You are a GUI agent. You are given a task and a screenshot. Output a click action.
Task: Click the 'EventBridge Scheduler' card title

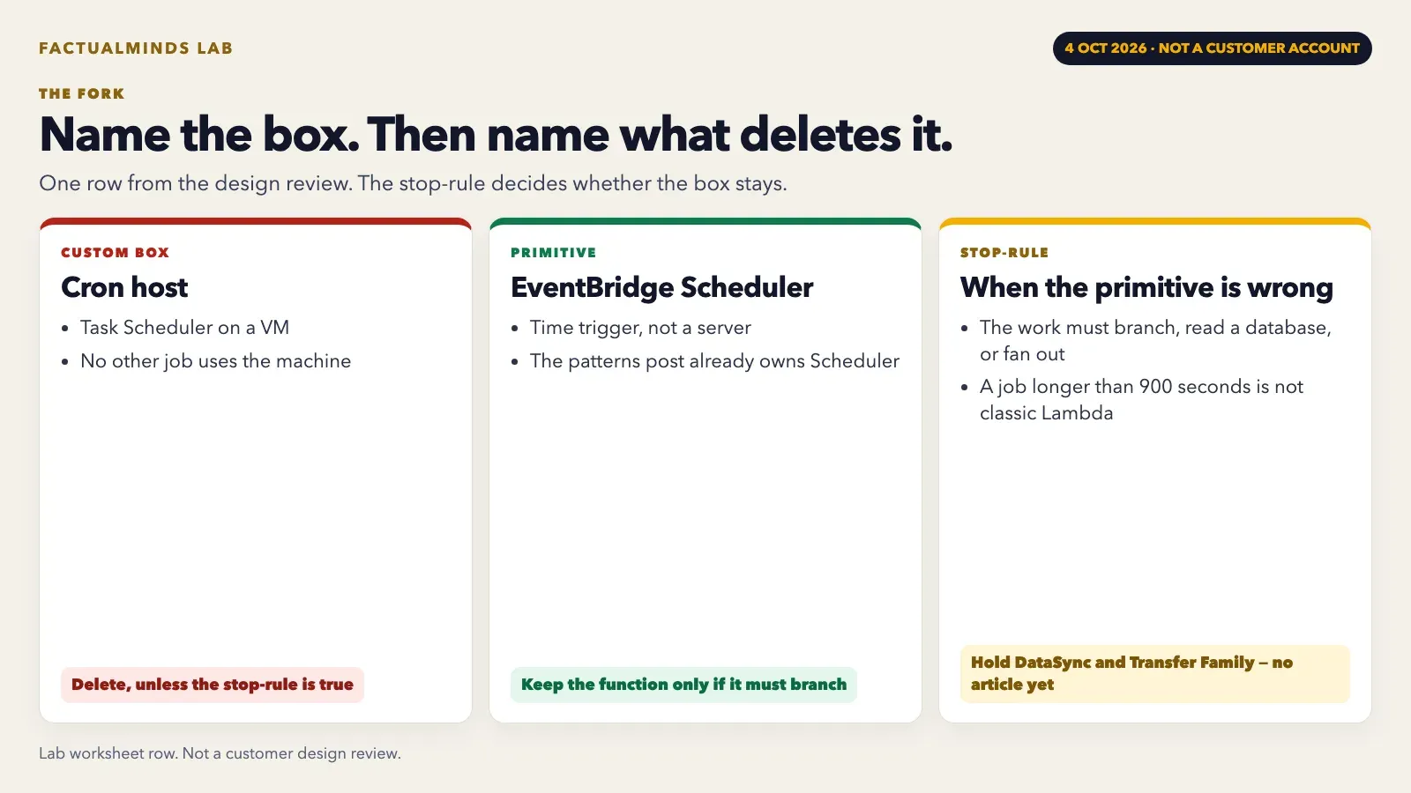click(661, 287)
